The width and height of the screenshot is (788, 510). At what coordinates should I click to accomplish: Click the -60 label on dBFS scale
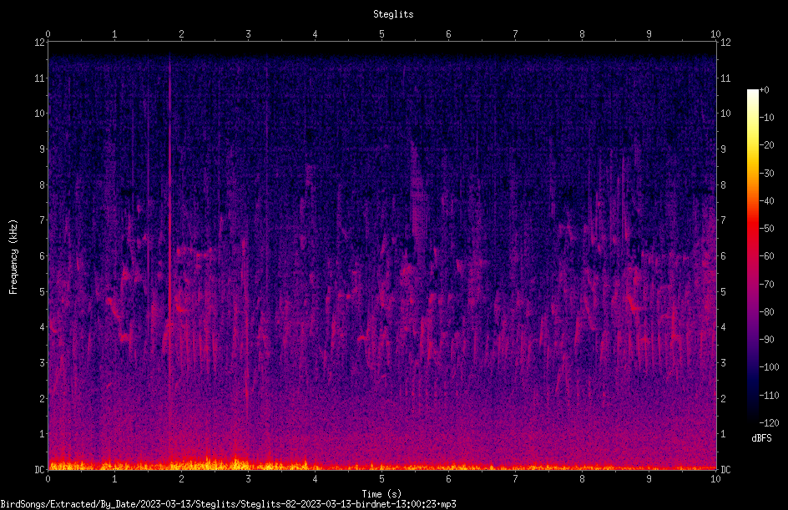[767, 256]
